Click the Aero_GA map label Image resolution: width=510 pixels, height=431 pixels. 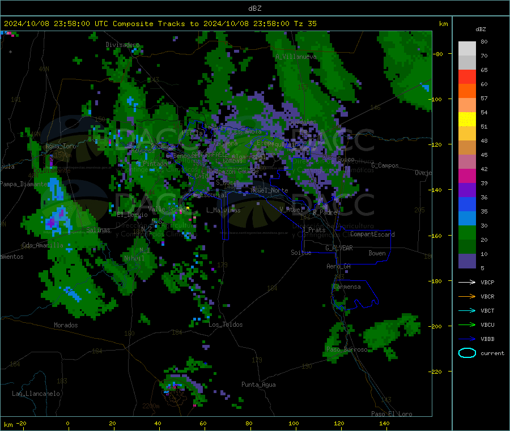pyautogui.click(x=338, y=266)
